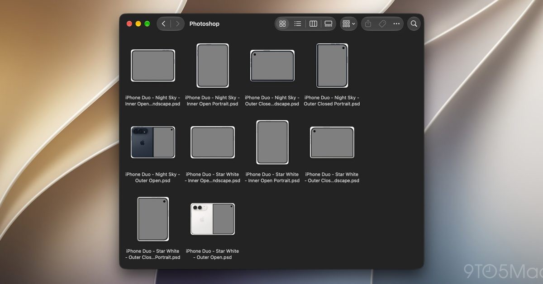Select Star White Inner Open Landscape thumbnail

coord(213,142)
